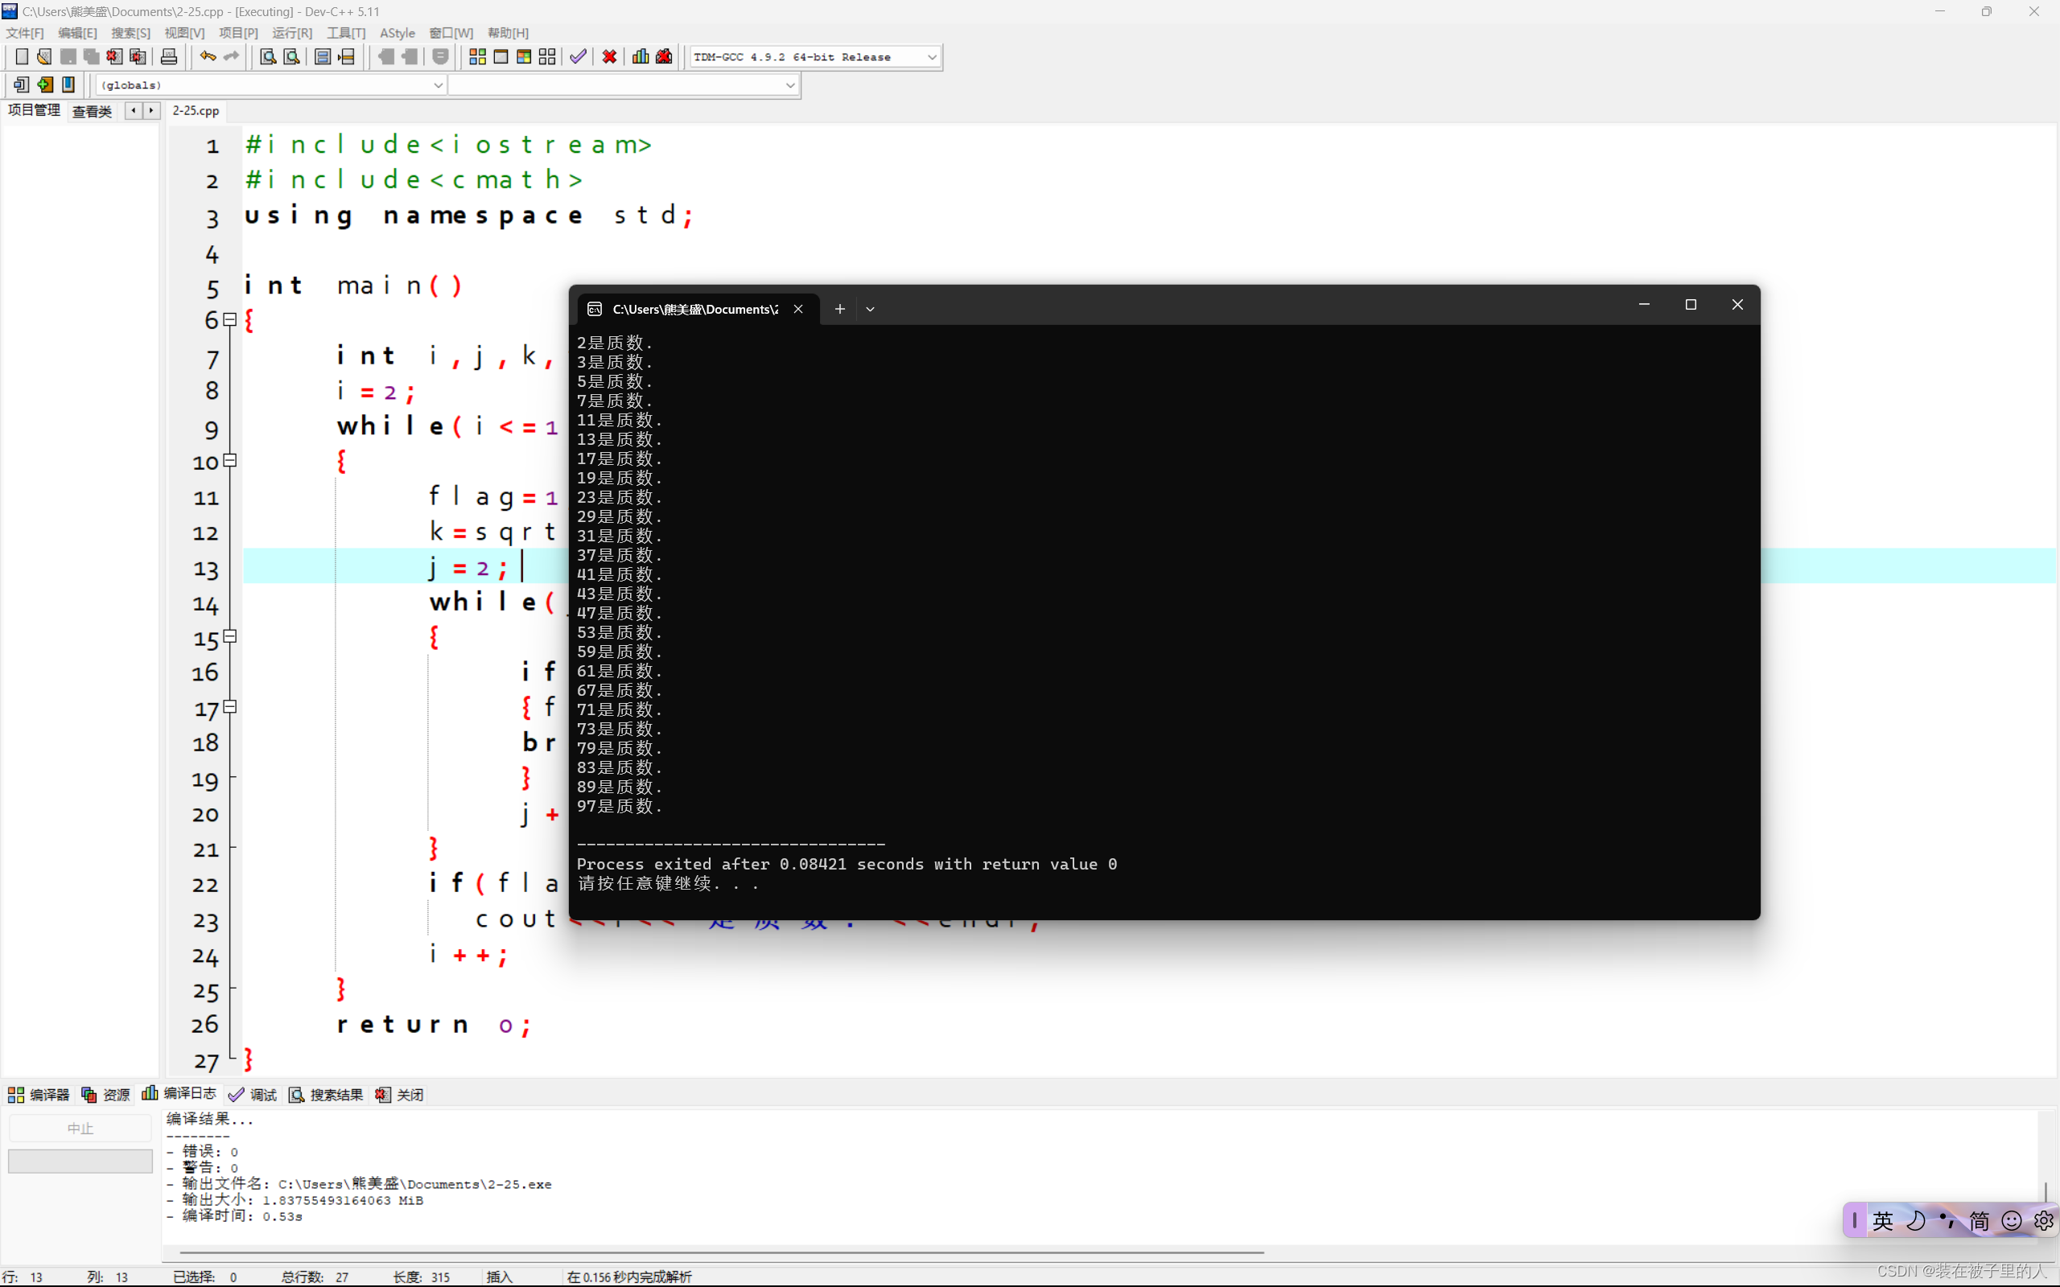The height and width of the screenshot is (1287, 2060).
Task: Switch to the 编译日志 tab
Action: [x=179, y=1094]
